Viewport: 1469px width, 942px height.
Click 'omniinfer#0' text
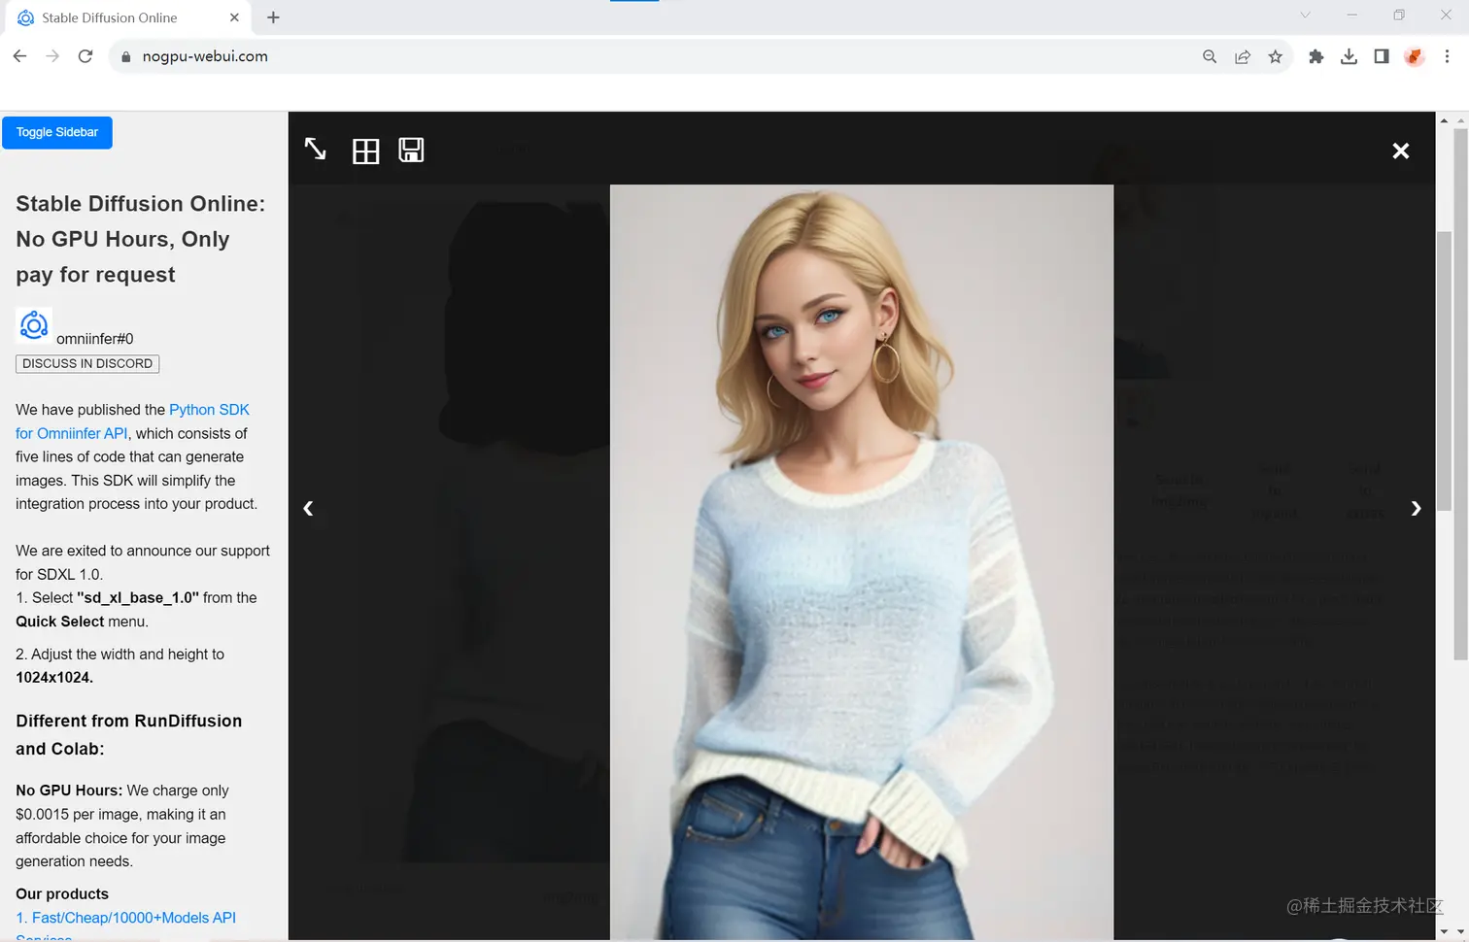pos(95,339)
